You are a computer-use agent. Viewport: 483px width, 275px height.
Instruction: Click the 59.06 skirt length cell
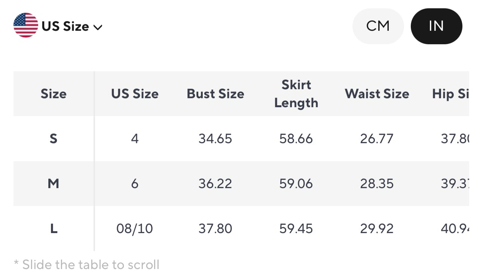click(x=296, y=184)
